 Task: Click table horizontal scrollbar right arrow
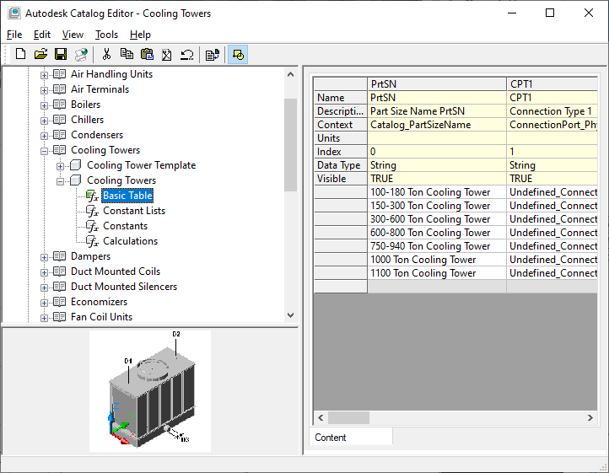pyautogui.click(x=590, y=418)
